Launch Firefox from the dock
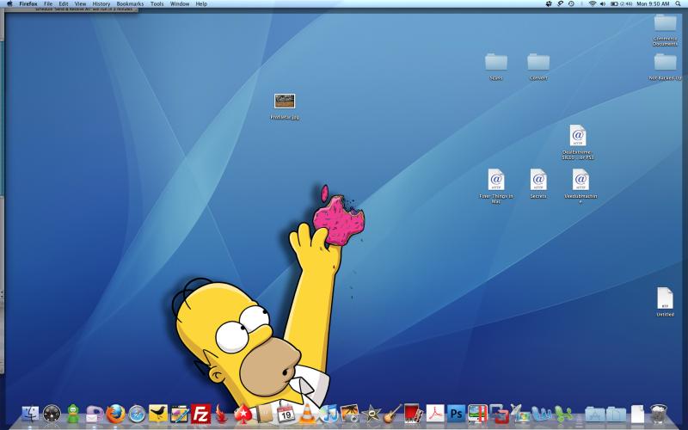The width and height of the screenshot is (688, 430). pyautogui.click(x=115, y=414)
